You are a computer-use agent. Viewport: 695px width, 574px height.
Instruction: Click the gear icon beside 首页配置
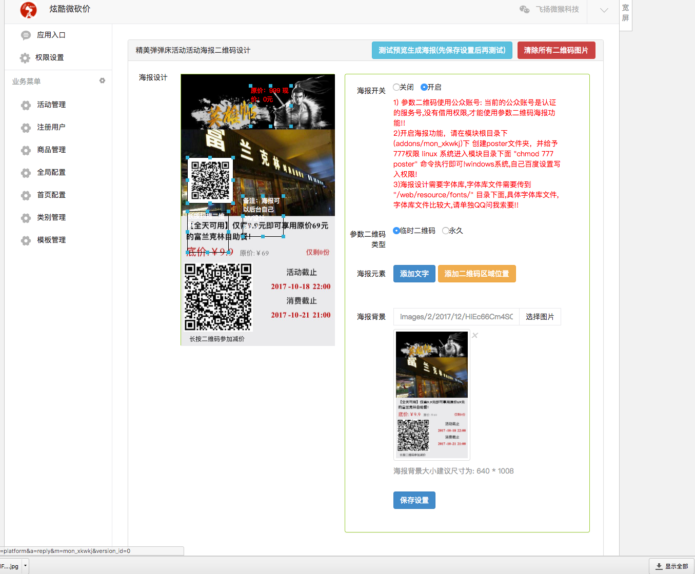pyautogui.click(x=26, y=195)
